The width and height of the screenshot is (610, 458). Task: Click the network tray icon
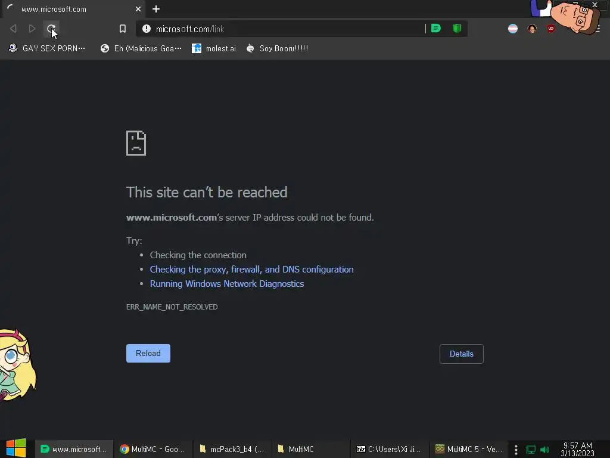coord(531,450)
